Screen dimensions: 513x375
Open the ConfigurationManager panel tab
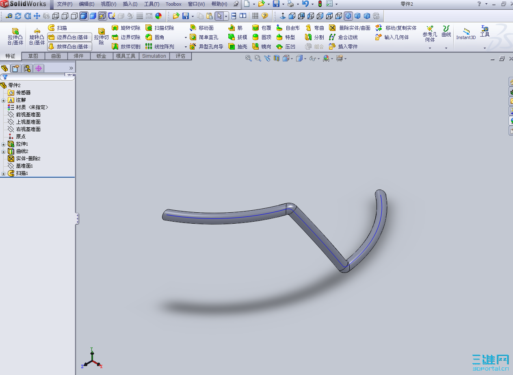(x=27, y=68)
